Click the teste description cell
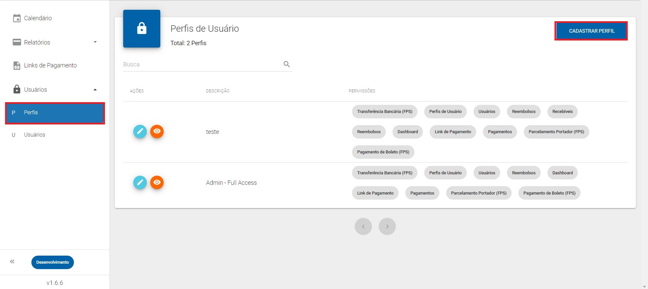This screenshot has width=648, height=289. tap(212, 132)
